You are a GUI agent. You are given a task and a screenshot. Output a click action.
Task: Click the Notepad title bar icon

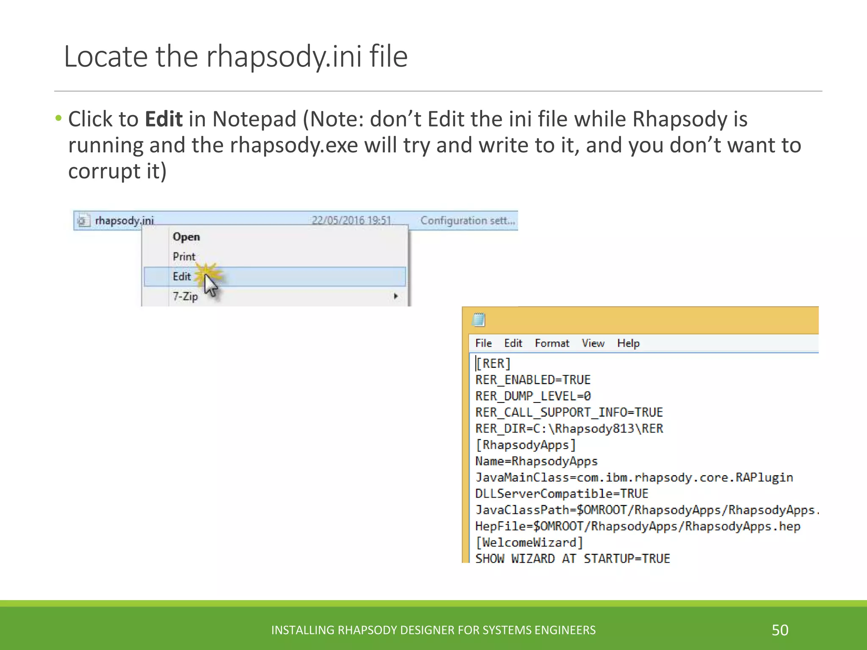click(479, 320)
